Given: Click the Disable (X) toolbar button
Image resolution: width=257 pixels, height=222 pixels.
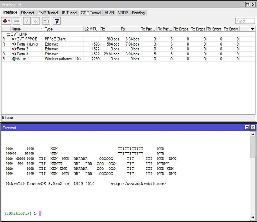Looking at the screenshot, I should [36, 21].
